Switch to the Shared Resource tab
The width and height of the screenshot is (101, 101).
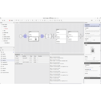pos(18,55)
